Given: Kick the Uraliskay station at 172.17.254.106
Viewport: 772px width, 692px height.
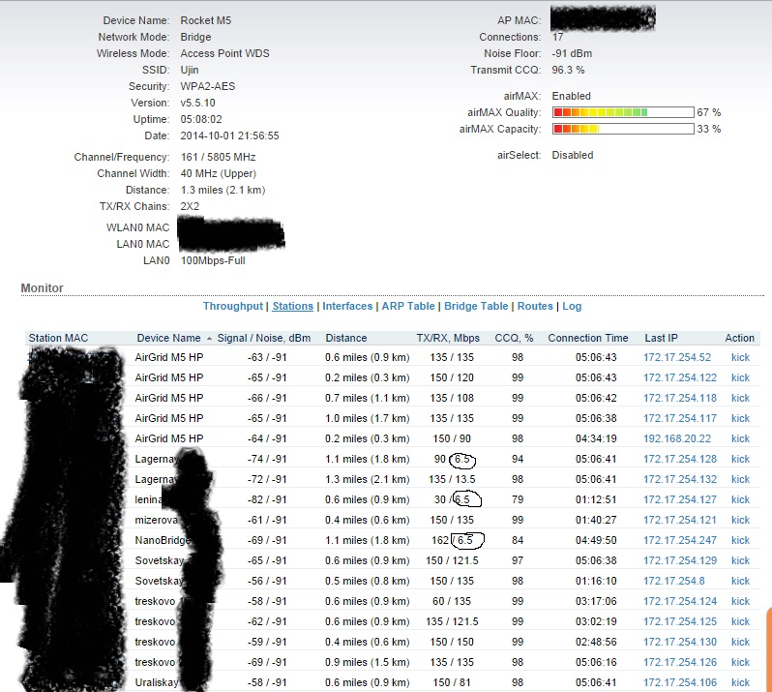Looking at the screenshot, I should (740, 682).
